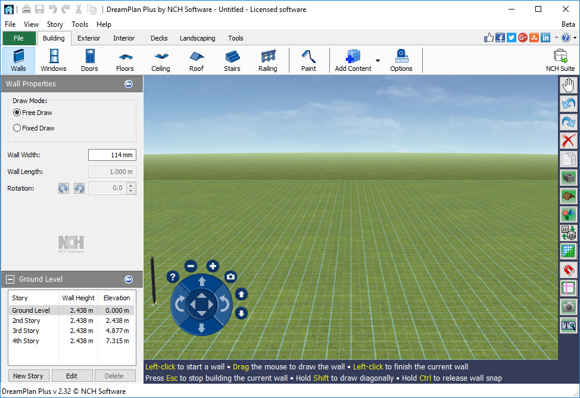Activate the hand pan tool
The image size is (580, 398).
click(x=569, y=85)
